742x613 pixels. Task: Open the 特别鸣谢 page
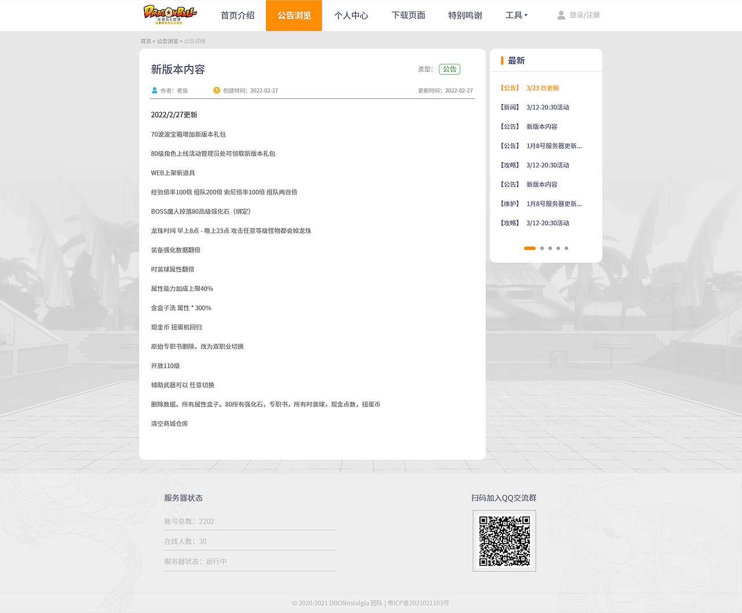[465, 15]
